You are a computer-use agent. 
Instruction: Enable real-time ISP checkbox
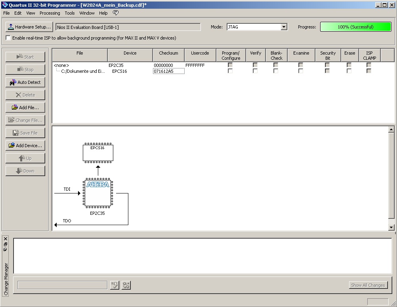pyautogui.click(x=8, y=38)
